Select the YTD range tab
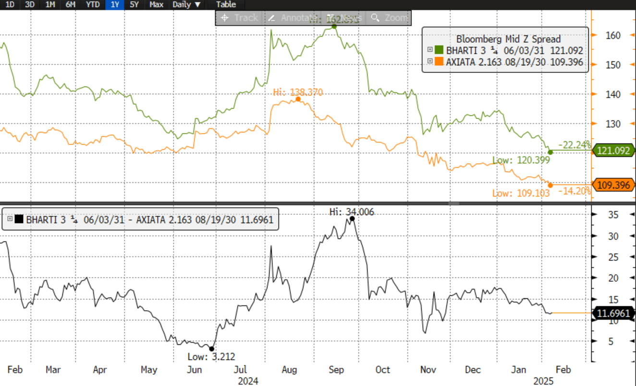 [x=93, y=4]
